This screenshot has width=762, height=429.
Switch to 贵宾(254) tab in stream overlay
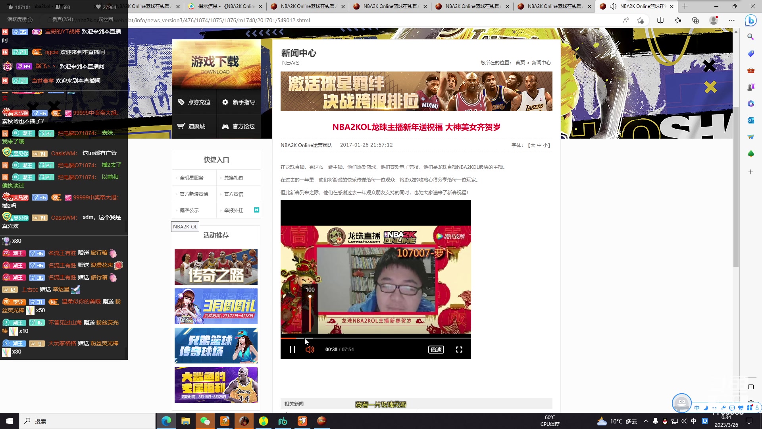[x=63, y=19]
